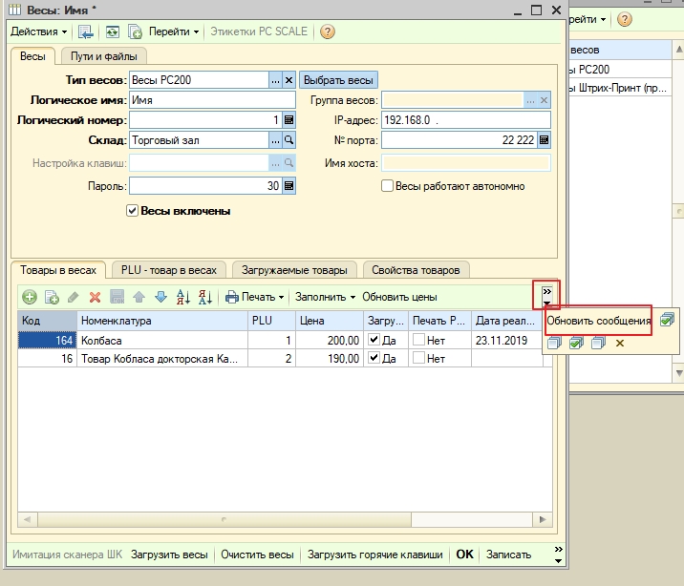Screen dimensions: 684x586
Task: Click the Загрузить весы button
Action: coord(169,554)
